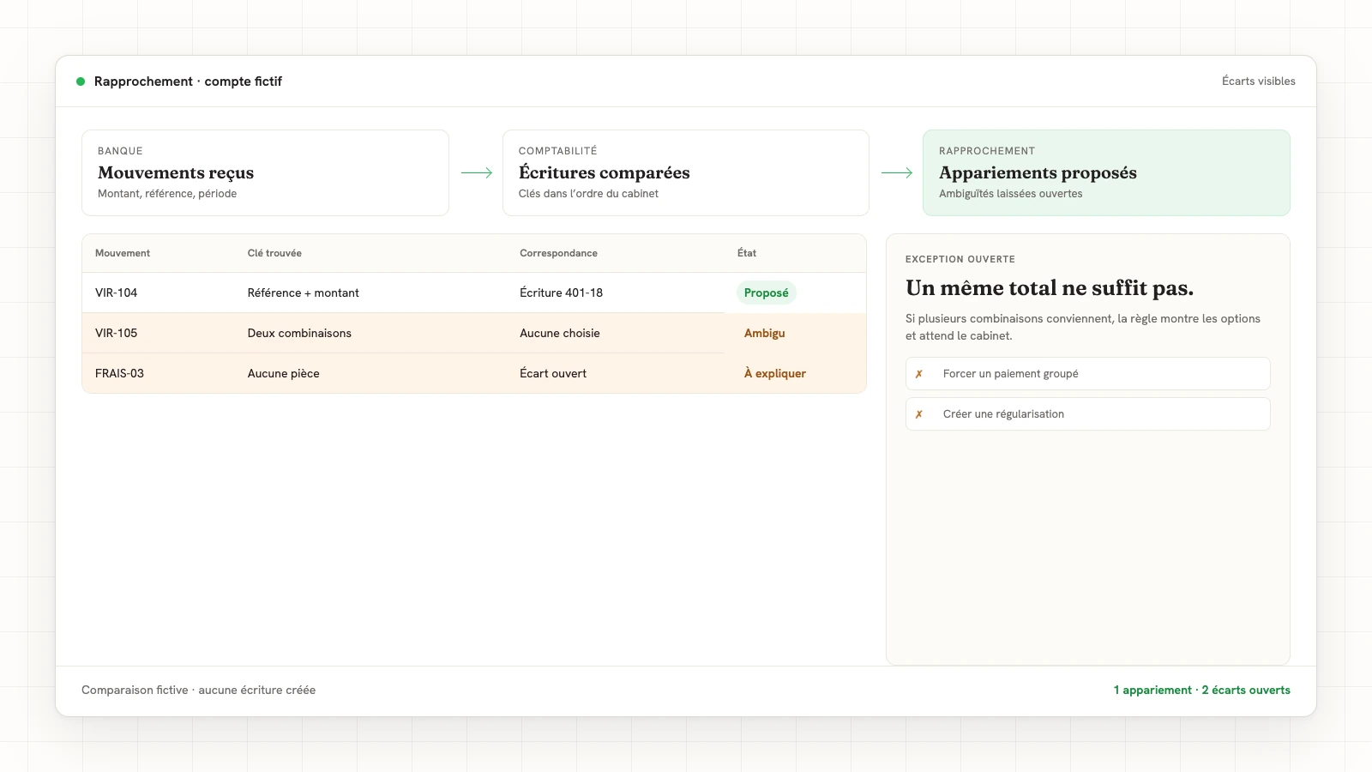Click the Référence + montant cell
This screenshot has width=1372, height=772.
tap(303, 293)
